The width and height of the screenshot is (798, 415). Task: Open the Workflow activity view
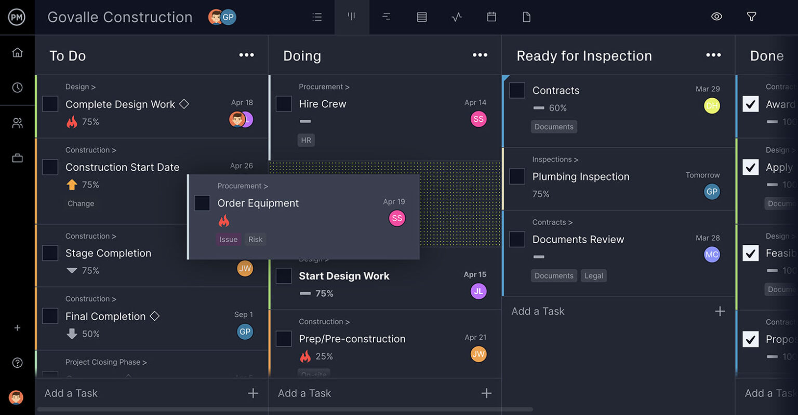[457, 17]
